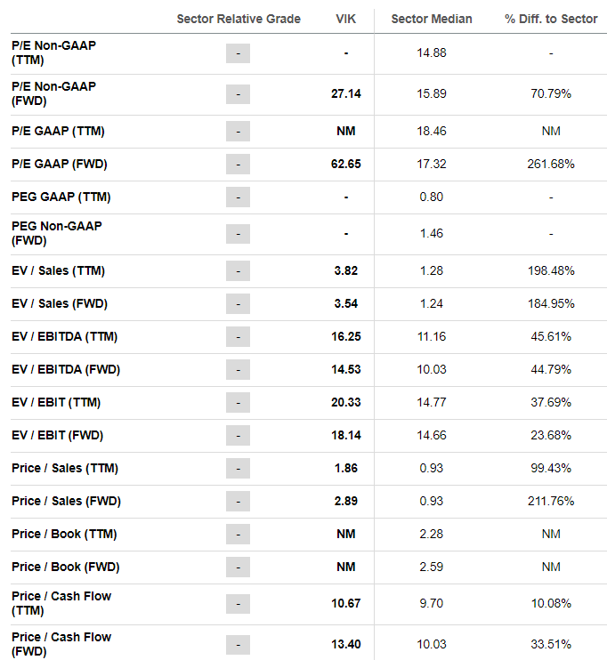
Task: Select the EV / Sales (TTM) label
Action: coord(60,270)
